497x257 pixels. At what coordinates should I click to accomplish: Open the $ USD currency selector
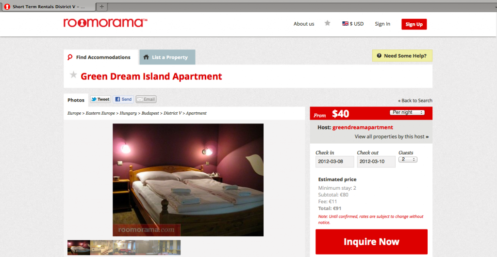click(353, 24)
